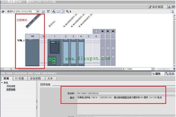
Task: Click the slot 100 header on the rack
Action: 32,36
